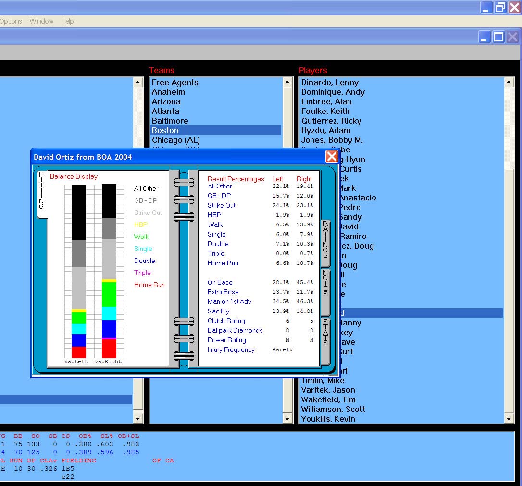Image resolution: width=522 pixels, height=486 pixels.
Task: Open the RATINGS tab of the notebook
Action: pyautogui.click(x=325, y=243)
